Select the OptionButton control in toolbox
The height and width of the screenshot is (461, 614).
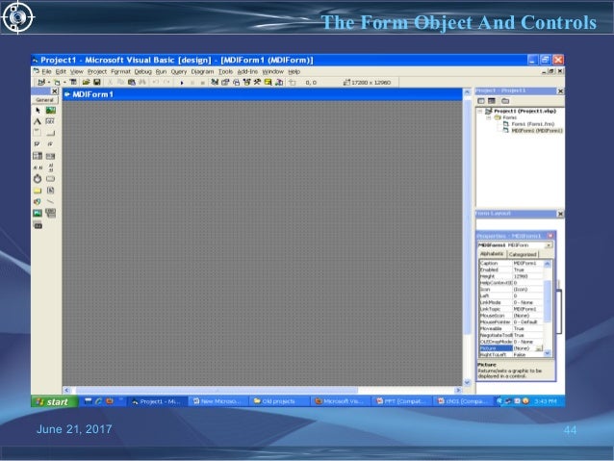click(x=50, y=144)
